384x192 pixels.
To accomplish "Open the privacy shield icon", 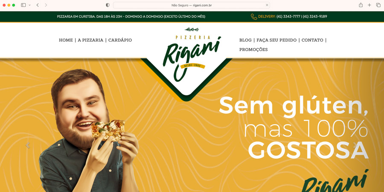I will pos(108,5).
